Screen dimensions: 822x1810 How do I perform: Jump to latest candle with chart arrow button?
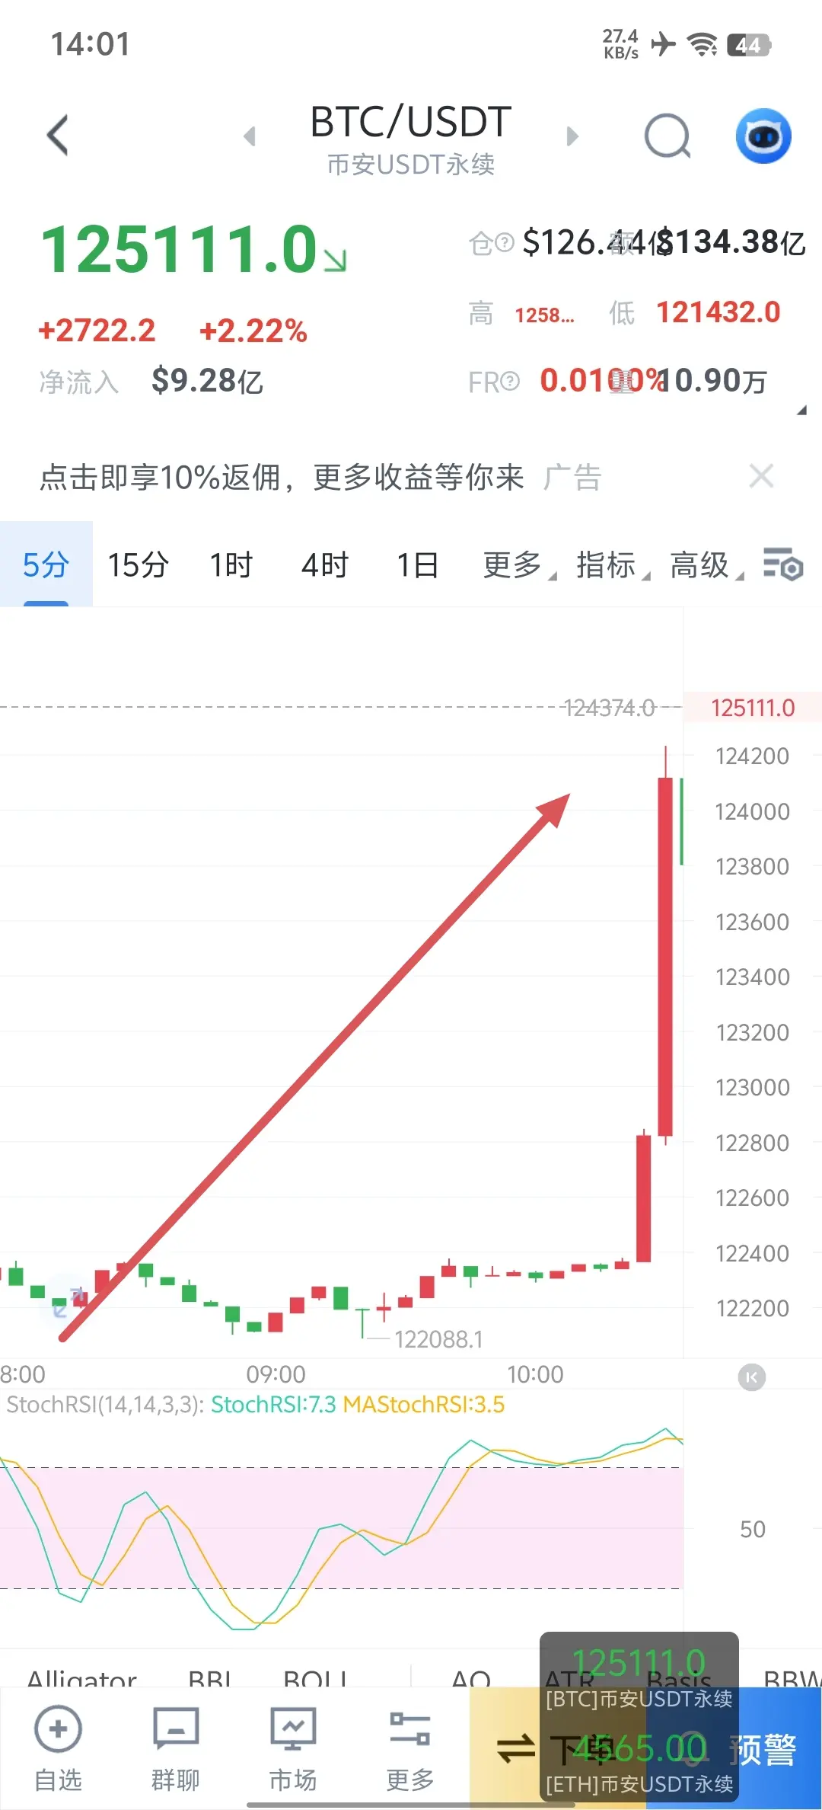tap(752, 1377)
